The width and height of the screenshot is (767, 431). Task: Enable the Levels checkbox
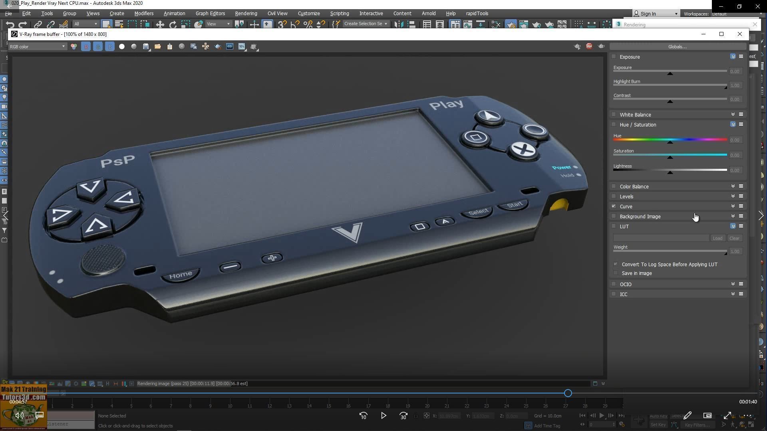click(x=614, y=196)
